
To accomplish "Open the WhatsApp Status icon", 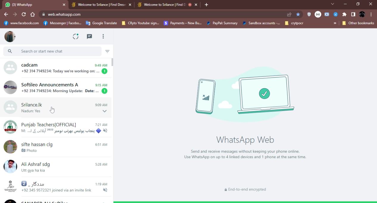I will click(x=76, y=37).
